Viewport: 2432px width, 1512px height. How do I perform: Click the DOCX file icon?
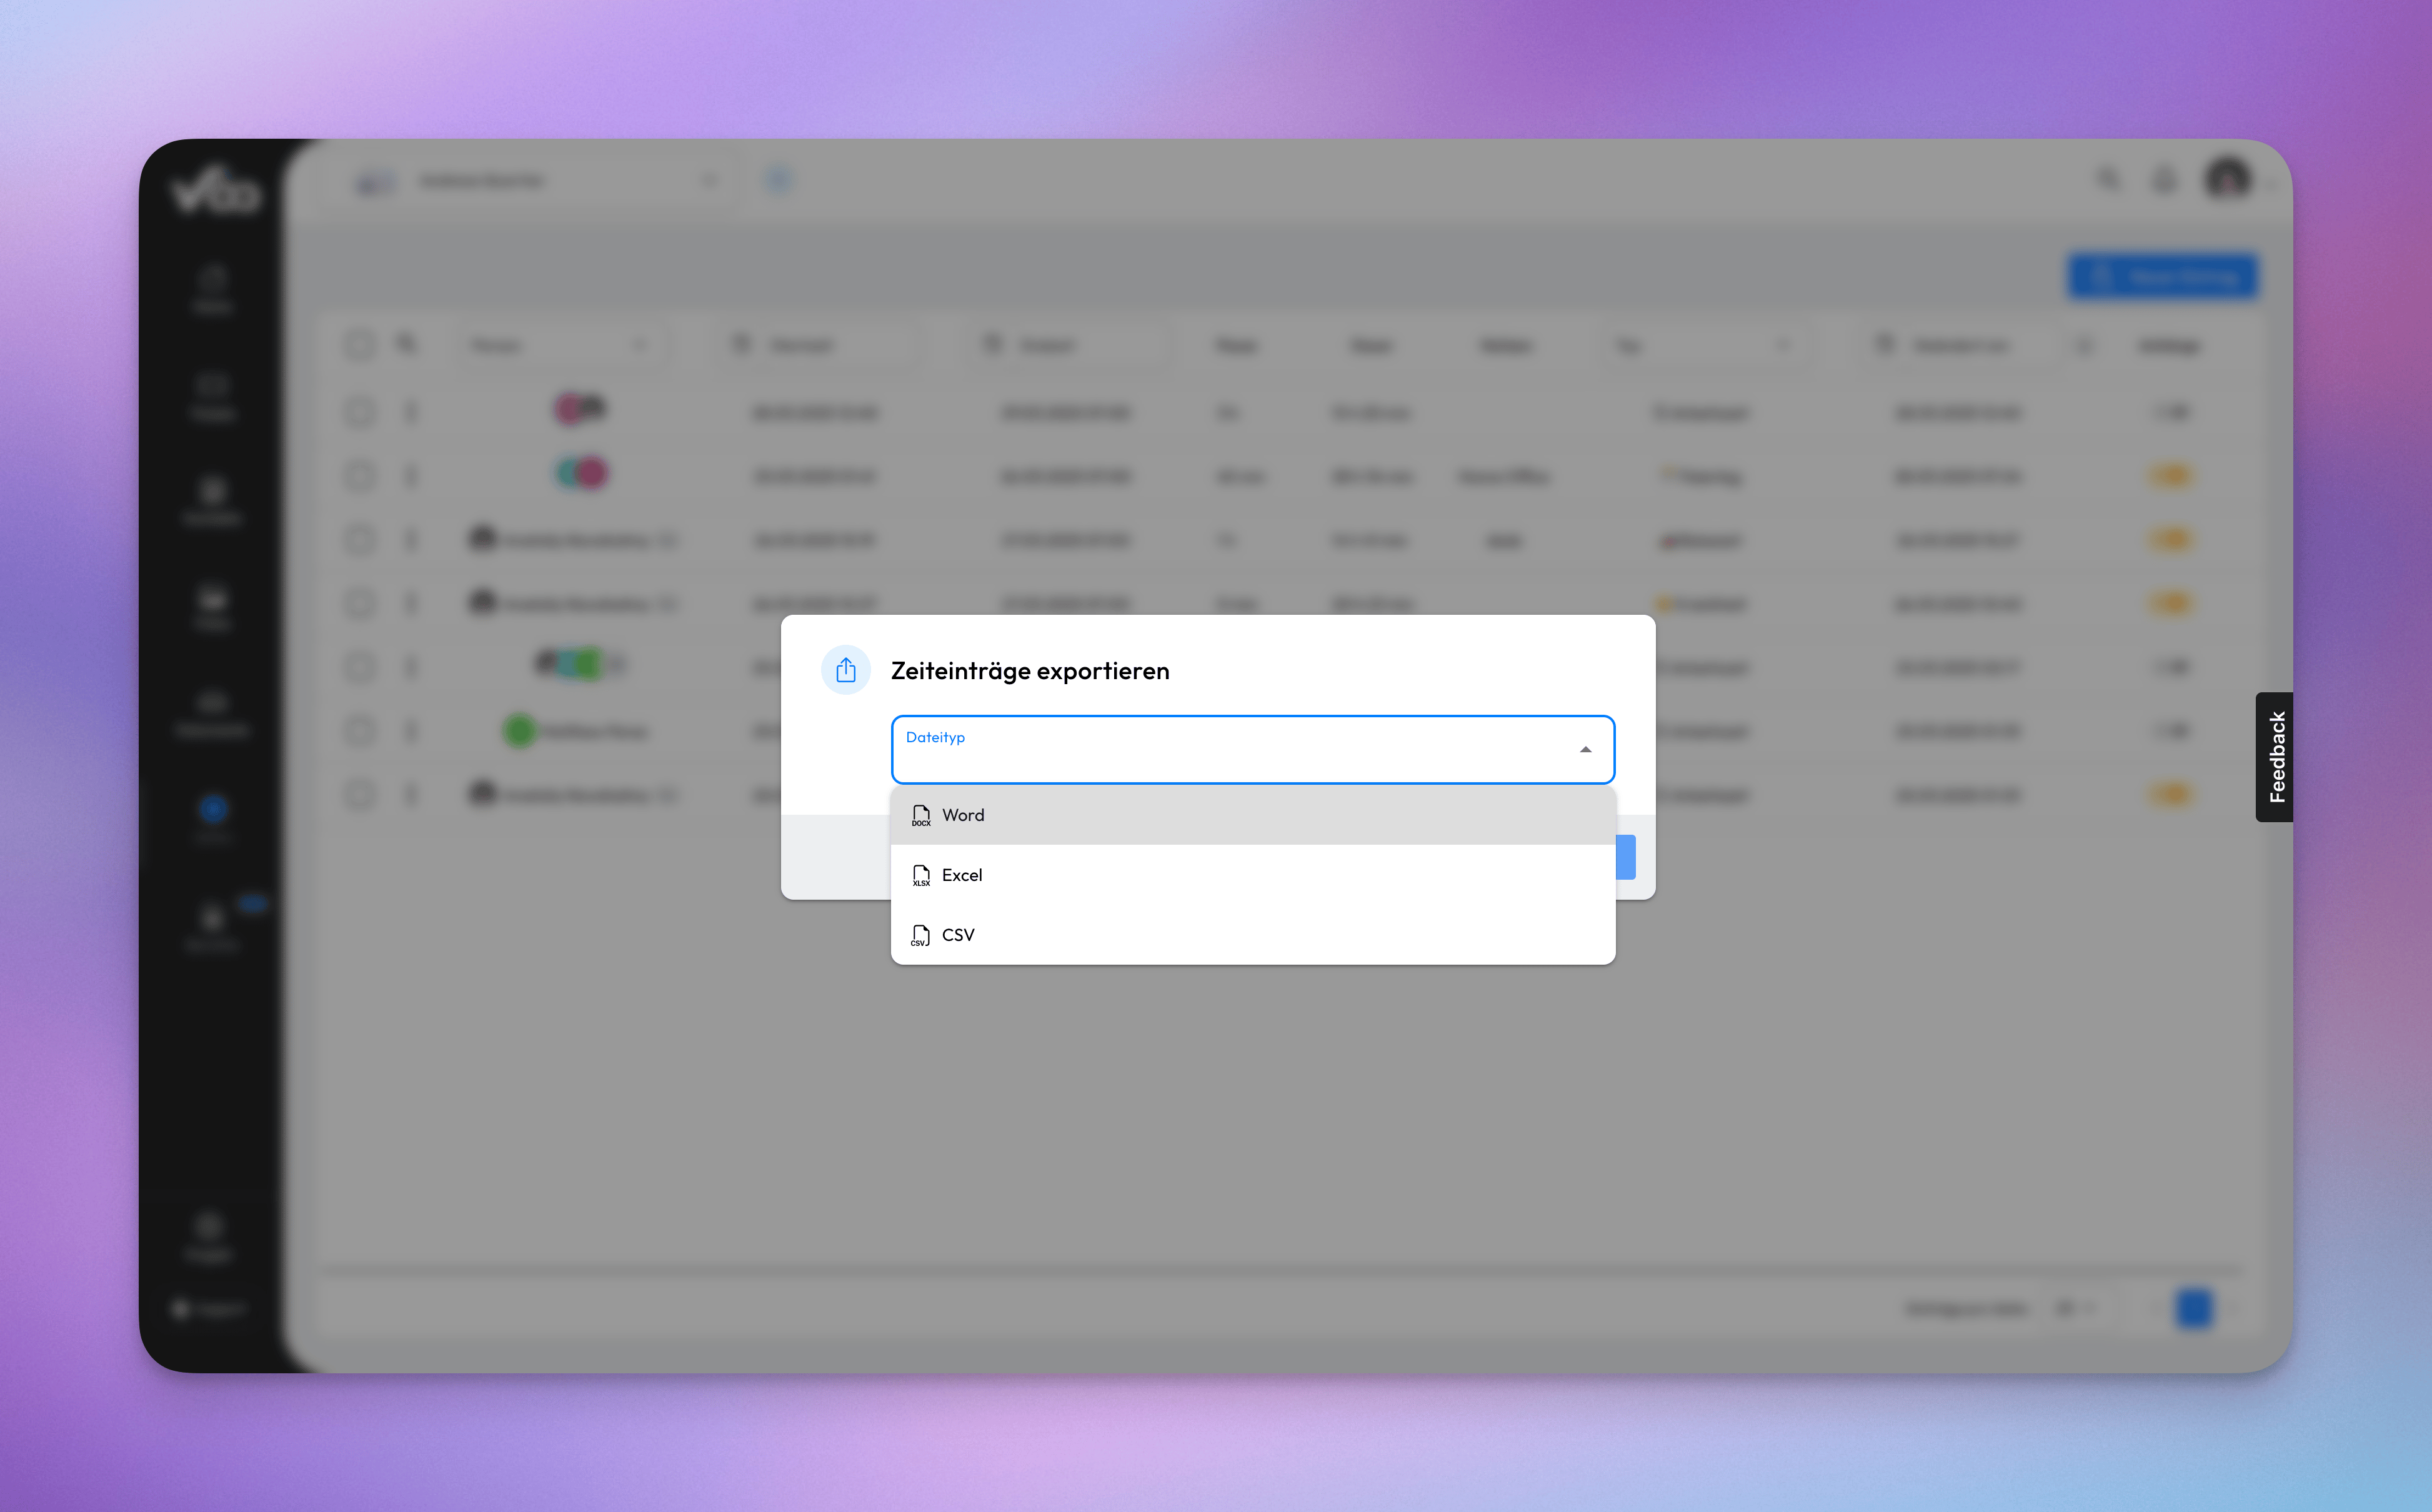click(x=921, y=816)
